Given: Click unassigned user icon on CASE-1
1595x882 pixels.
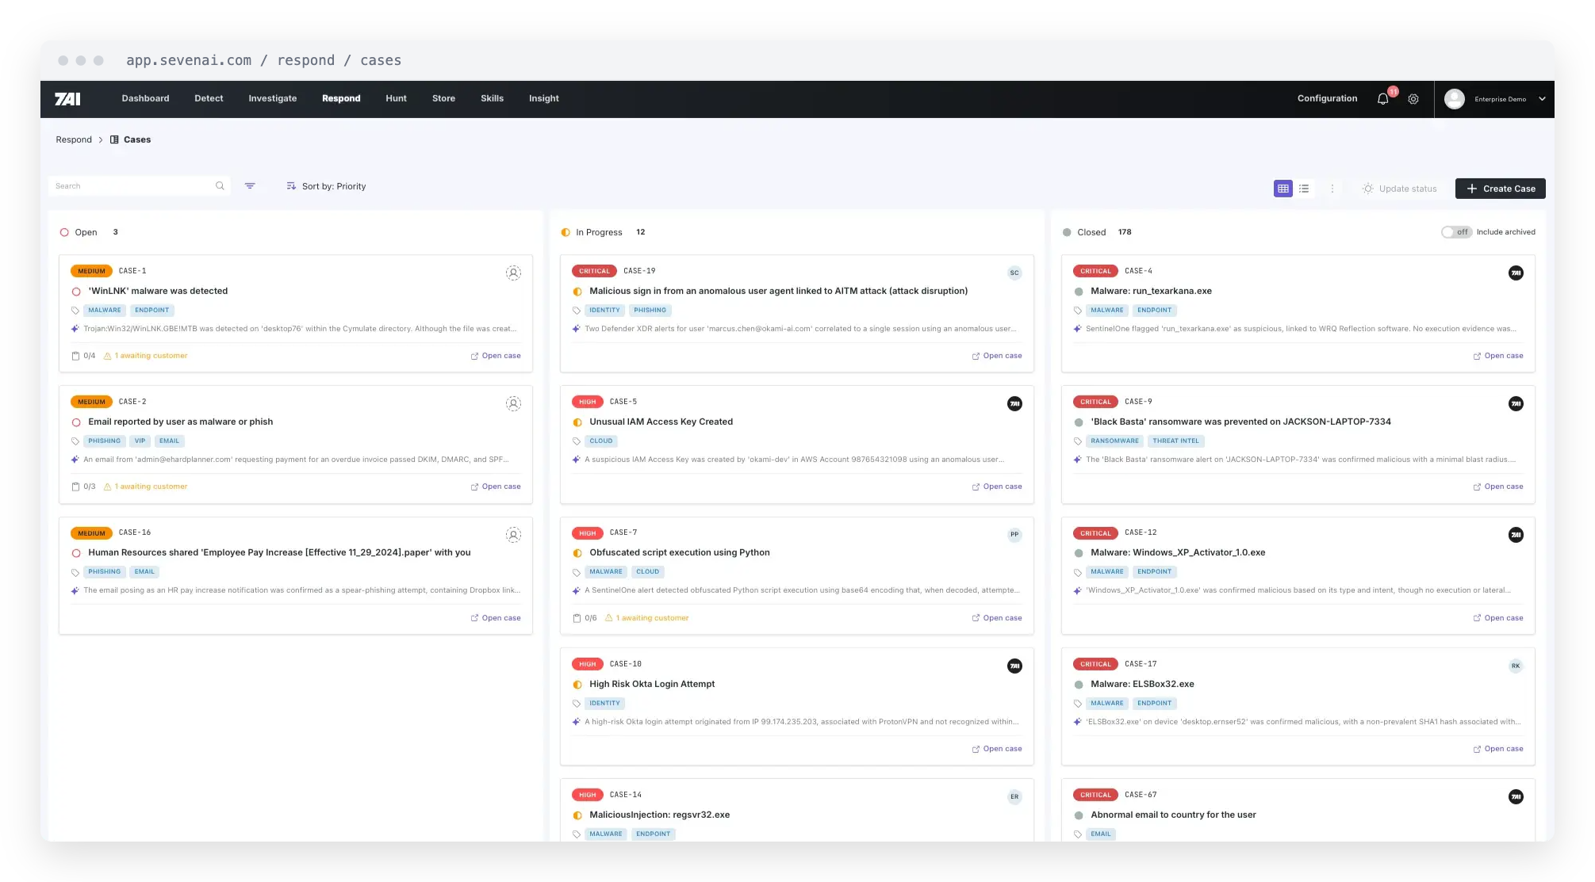Looking at the screenshot, I should [514, 273].
